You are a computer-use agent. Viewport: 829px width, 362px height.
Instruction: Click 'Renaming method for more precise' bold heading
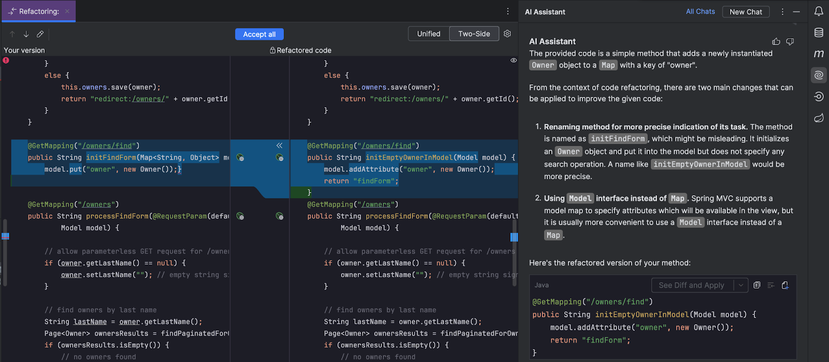[x=646, y=127]
